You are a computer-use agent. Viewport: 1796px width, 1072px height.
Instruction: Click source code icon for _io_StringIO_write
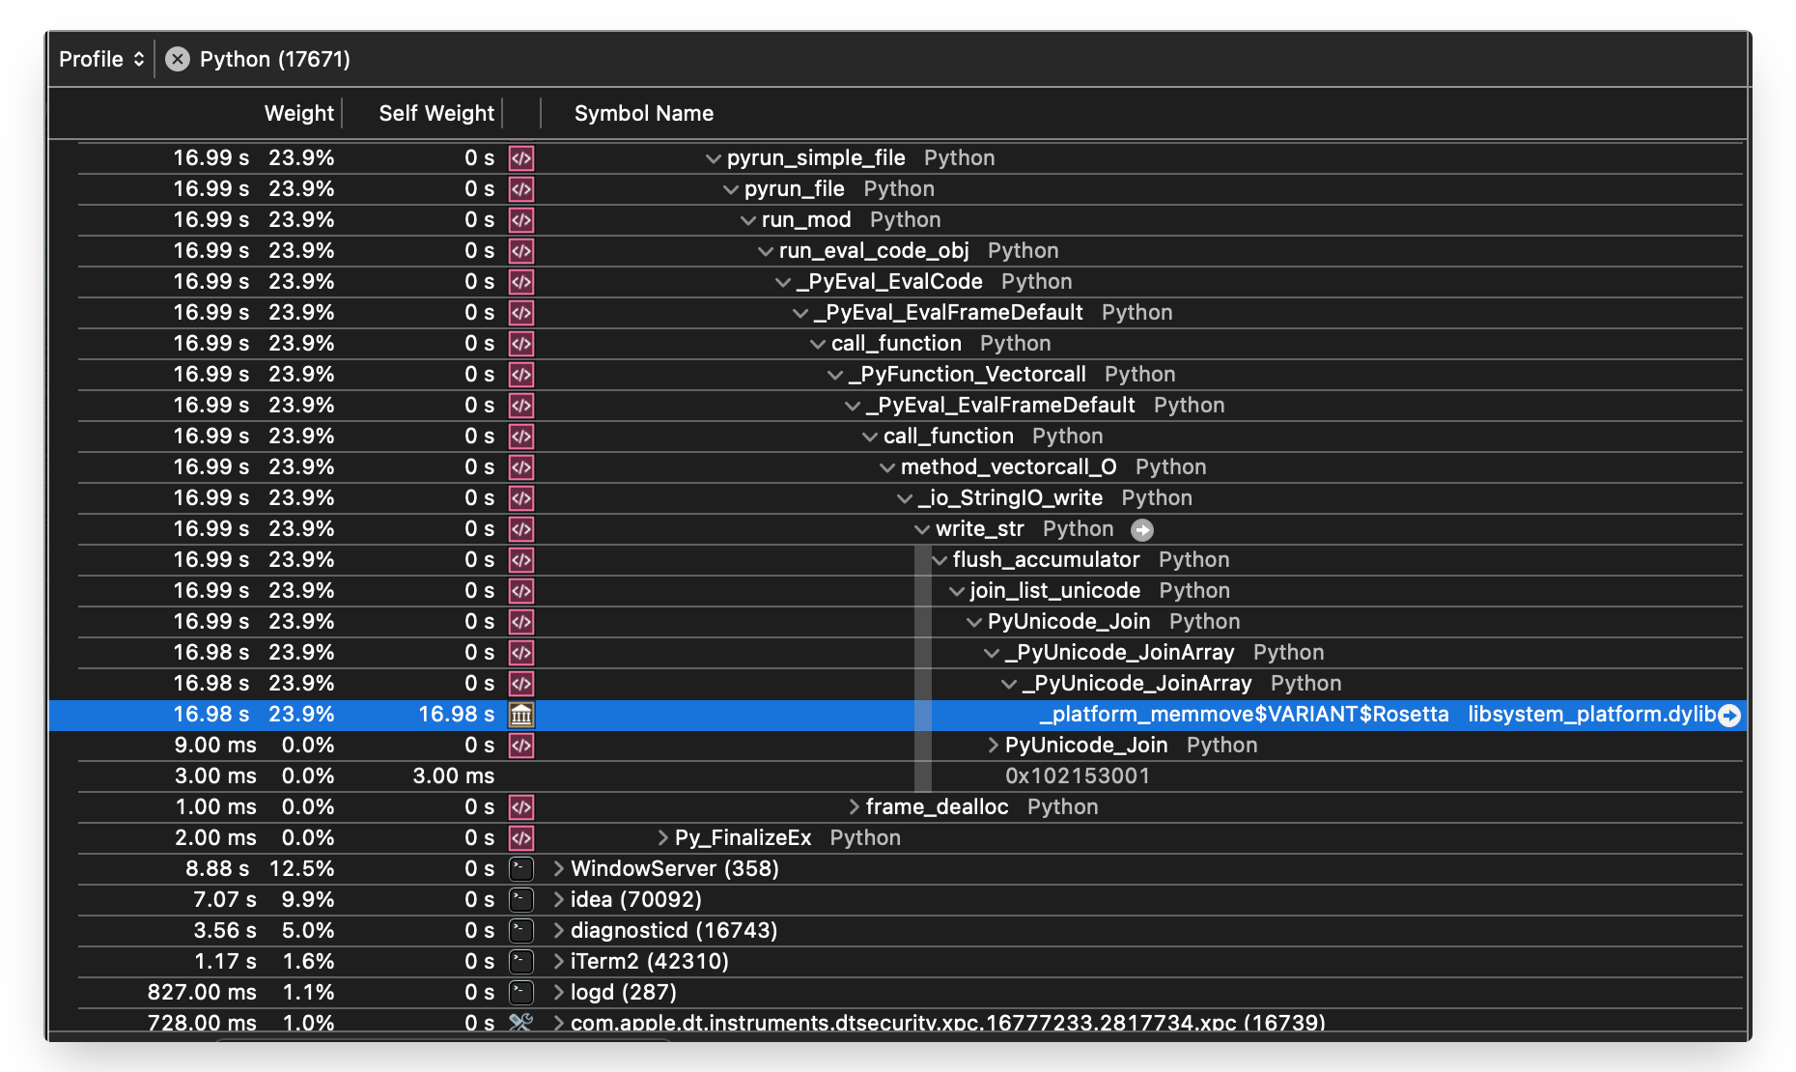tap(521, 498)
